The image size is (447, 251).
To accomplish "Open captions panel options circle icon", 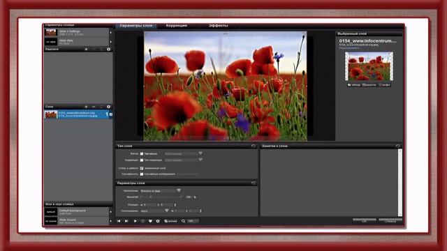I will click(x=109, y=50).
